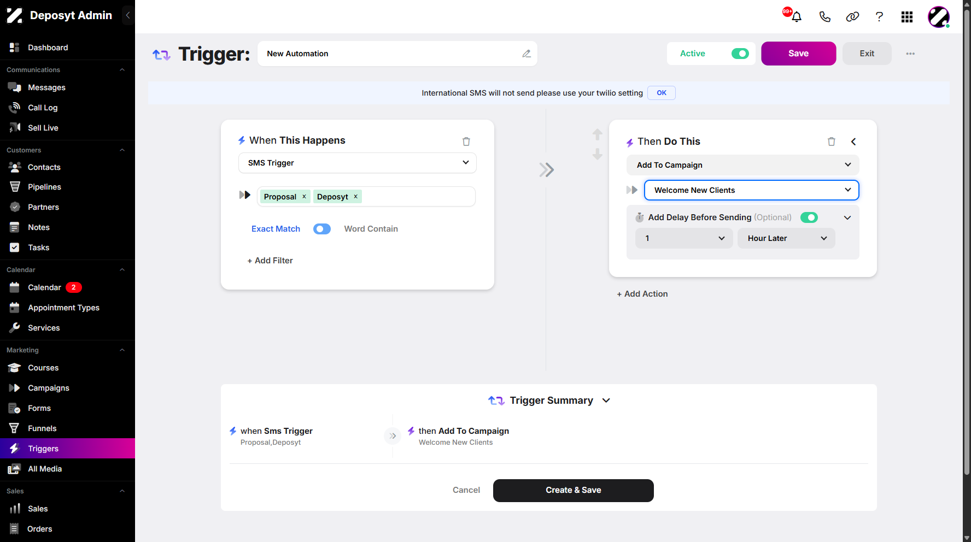Open the Add To Campaign action dropdown

coord(742,165)
